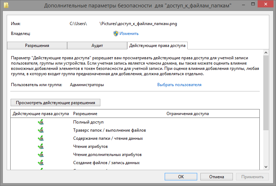Click the icon beside Создание файлов / запись данных
Viewport: 276px width, 186px height.
[x=41, y=163]
